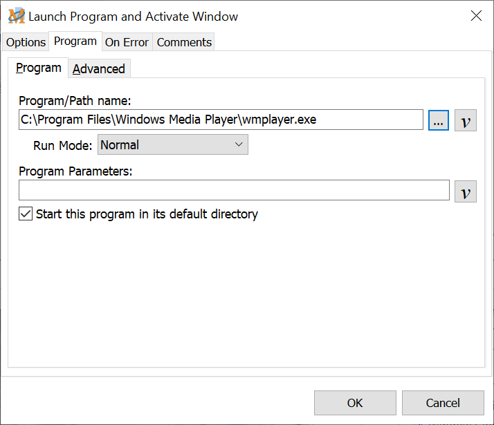Click the Macro Express icon in title bar
Screen dimensions: 494x425
coord(16,16)
